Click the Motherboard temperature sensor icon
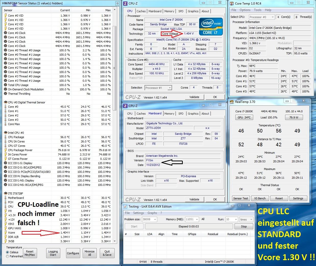Viewport: 316px width, 266px height. coord(5,198)
